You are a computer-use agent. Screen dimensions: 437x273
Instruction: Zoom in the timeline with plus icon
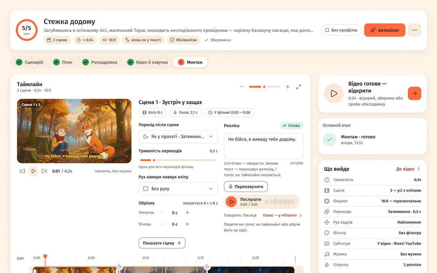pos(288,87)
